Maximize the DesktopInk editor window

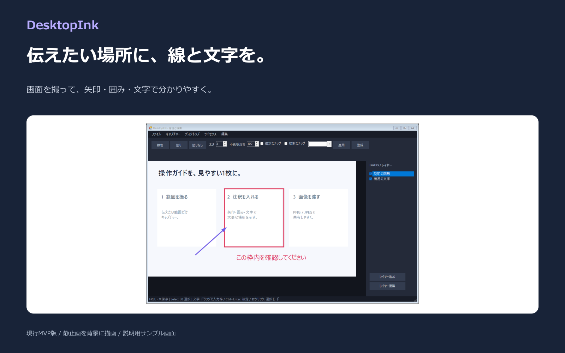coord(405,128)
